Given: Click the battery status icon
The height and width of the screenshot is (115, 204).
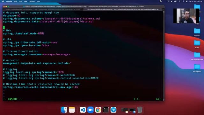Looking at the screenshot, I should pyautogui.click(x=175, y=1).
